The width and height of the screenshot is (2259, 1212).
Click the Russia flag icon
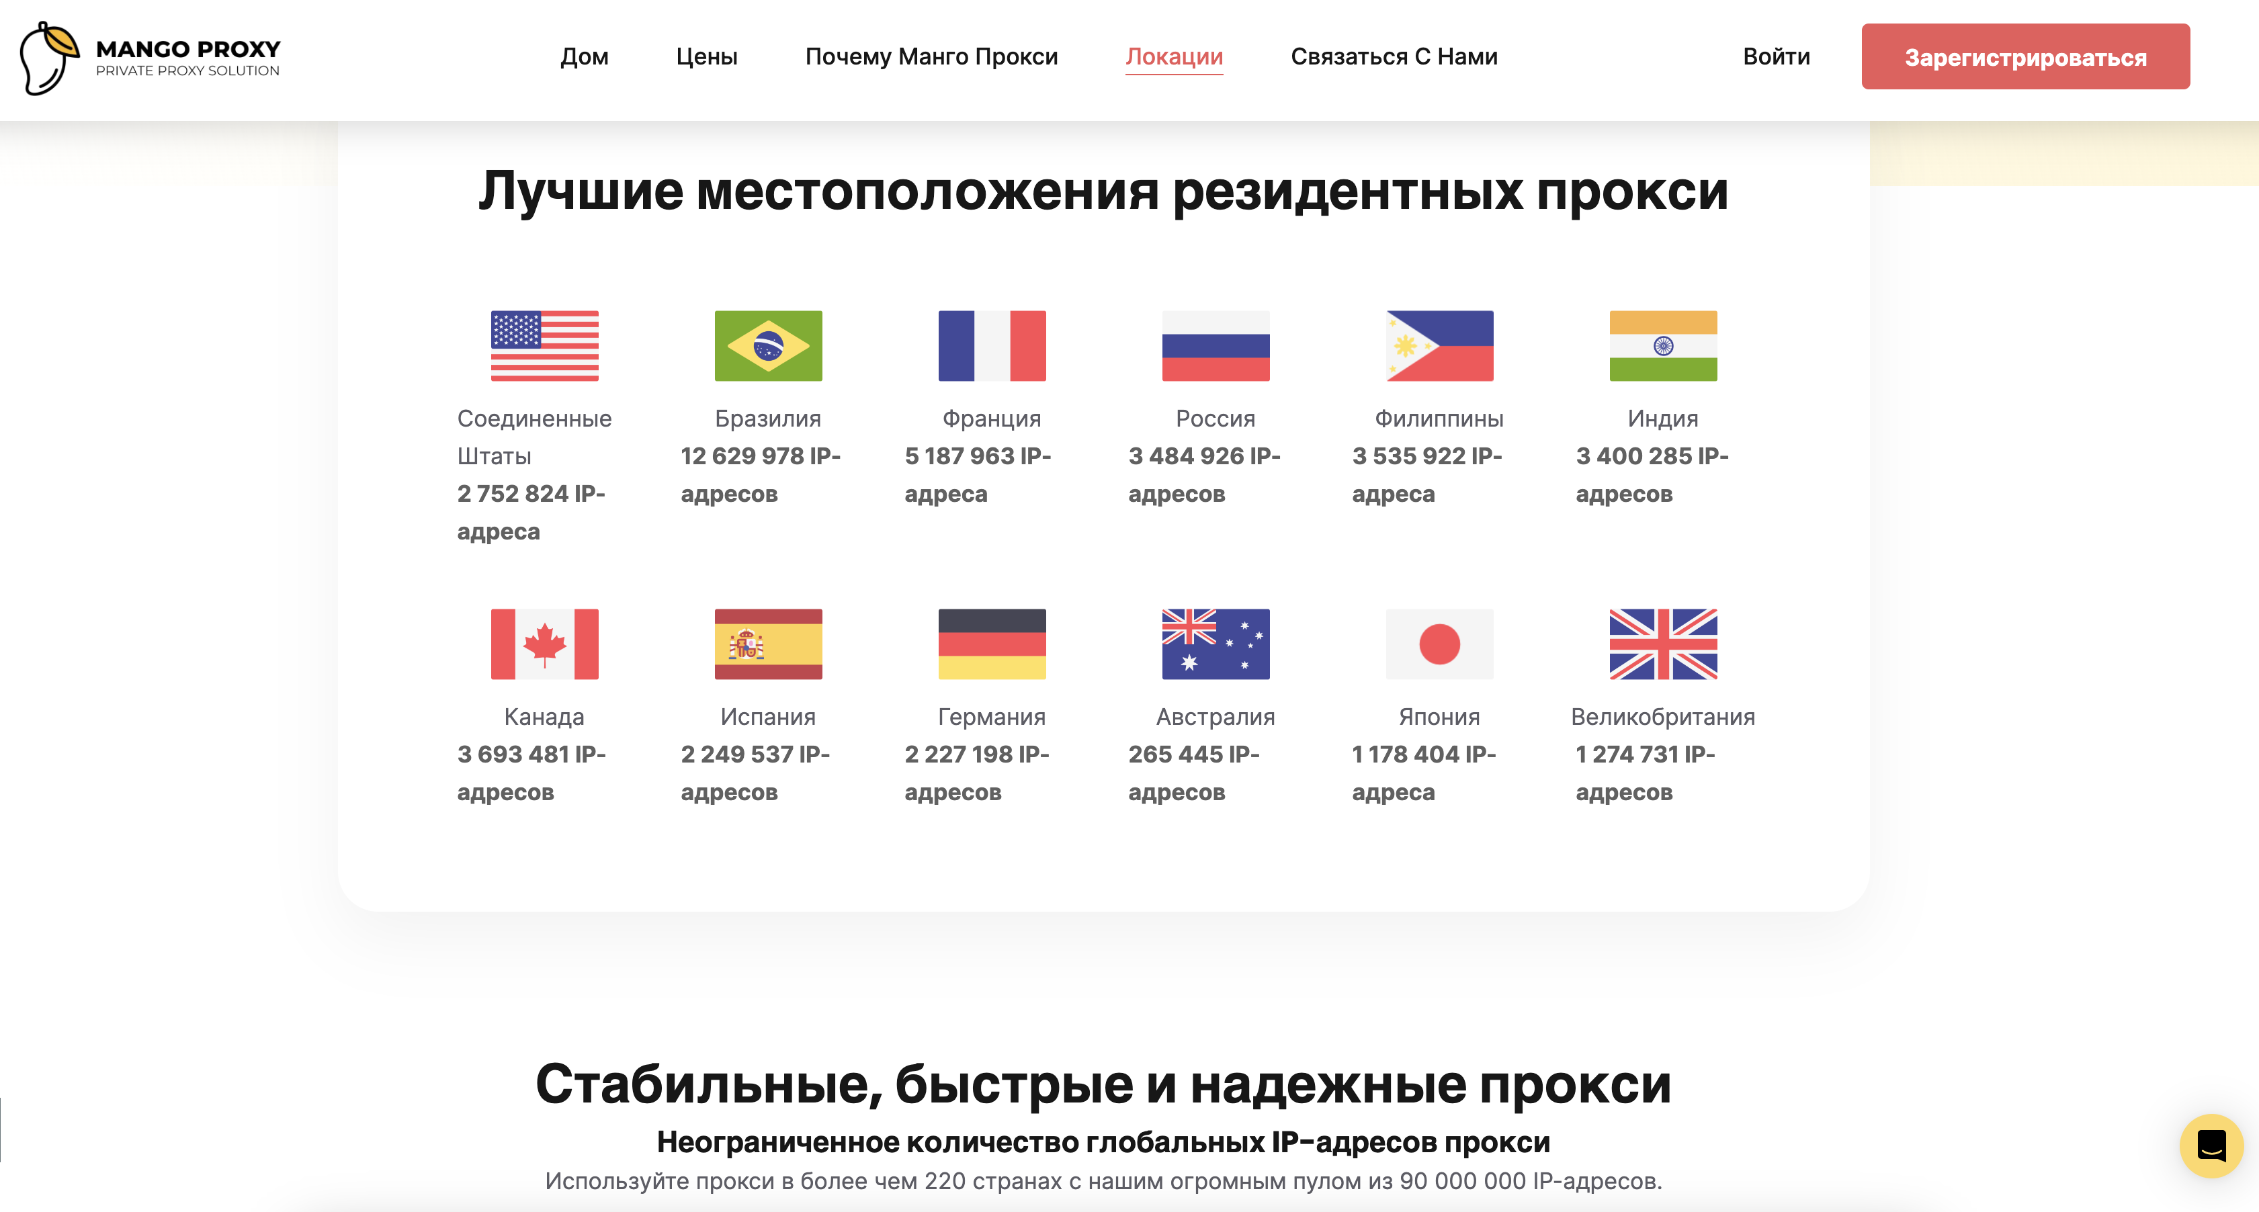click(1216, 345)
